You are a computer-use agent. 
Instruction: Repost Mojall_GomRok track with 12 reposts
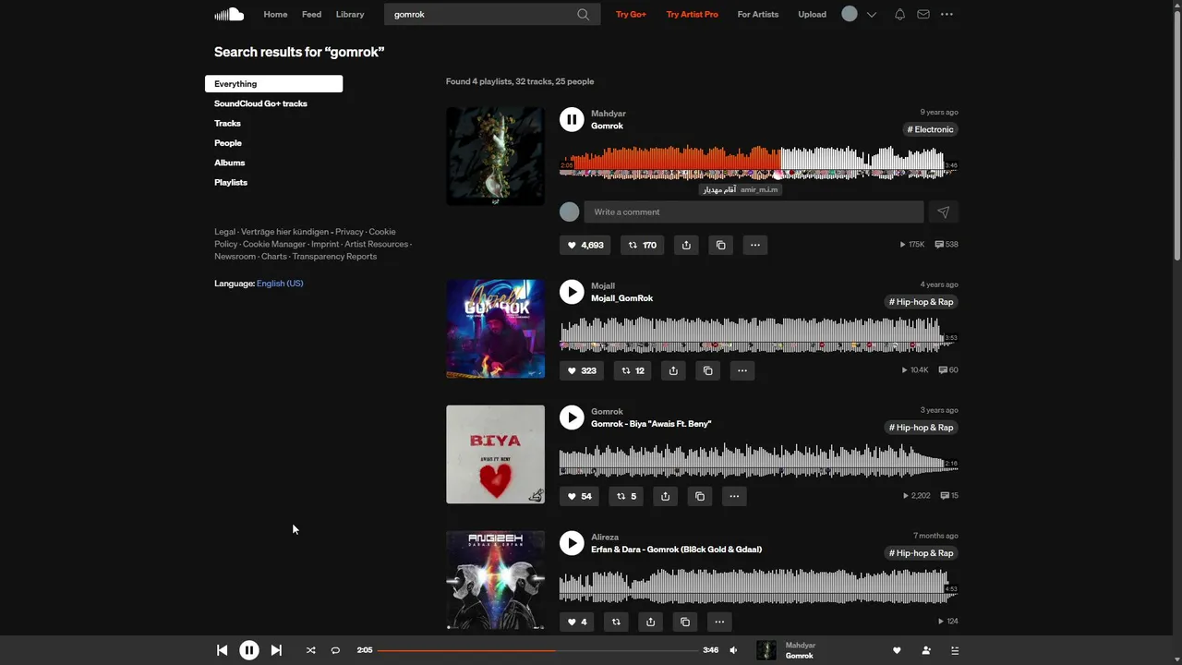(633, 370)
